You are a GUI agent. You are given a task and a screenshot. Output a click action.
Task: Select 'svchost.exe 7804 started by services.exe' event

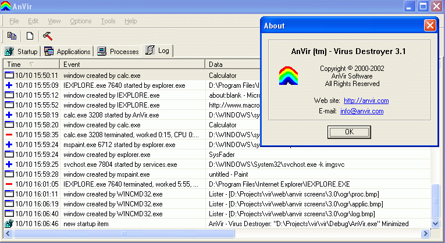120,164
